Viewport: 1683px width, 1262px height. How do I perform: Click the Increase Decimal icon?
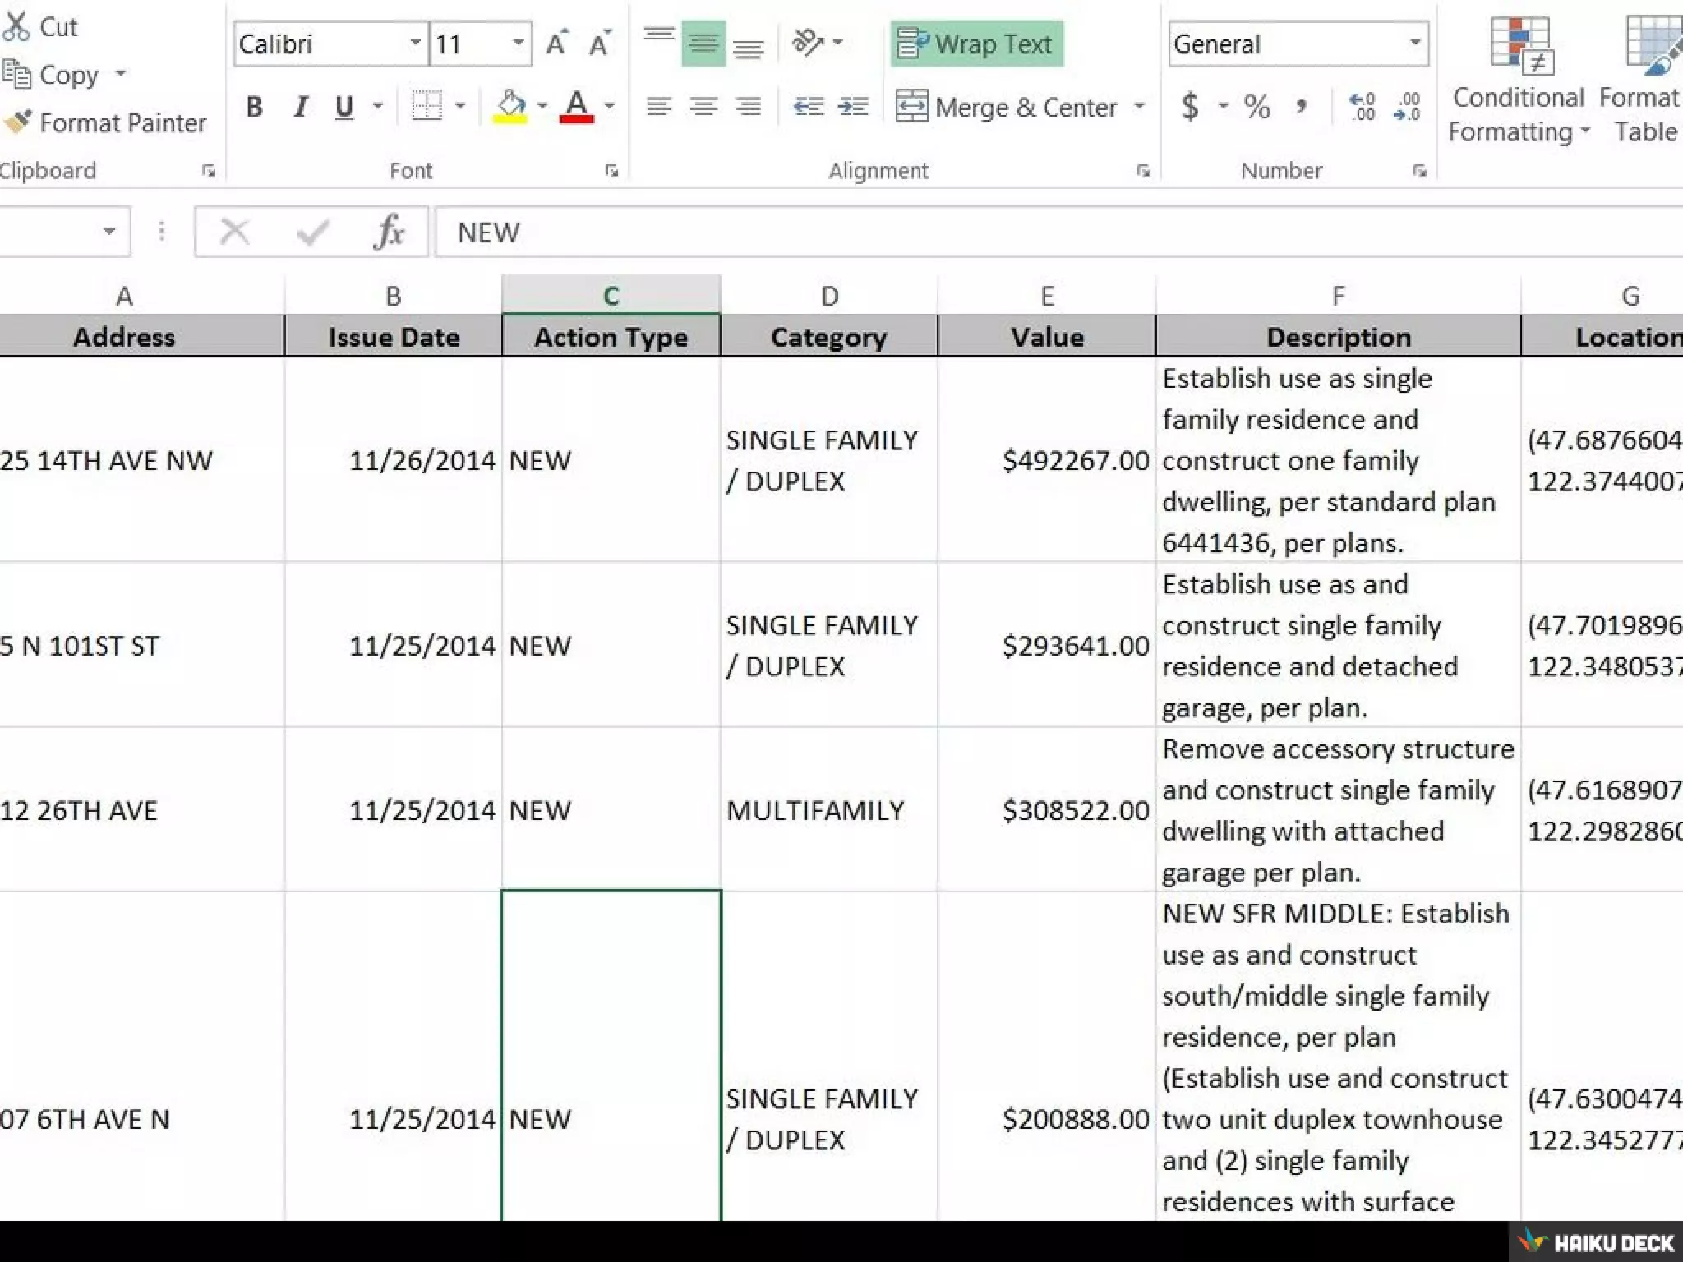point(1362,107)
